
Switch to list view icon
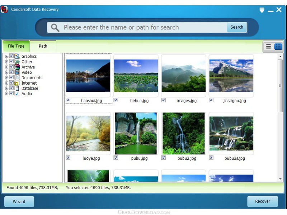pyautogui.click(x=268, y=47)
